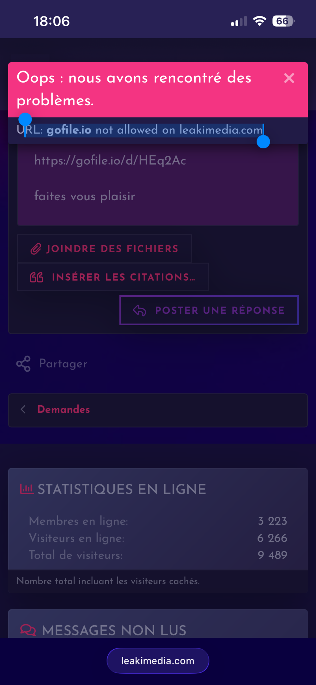Viewport: 316px width, 685px height.
Task: Click the unread messages chat icon
Action: pos(28,630)
